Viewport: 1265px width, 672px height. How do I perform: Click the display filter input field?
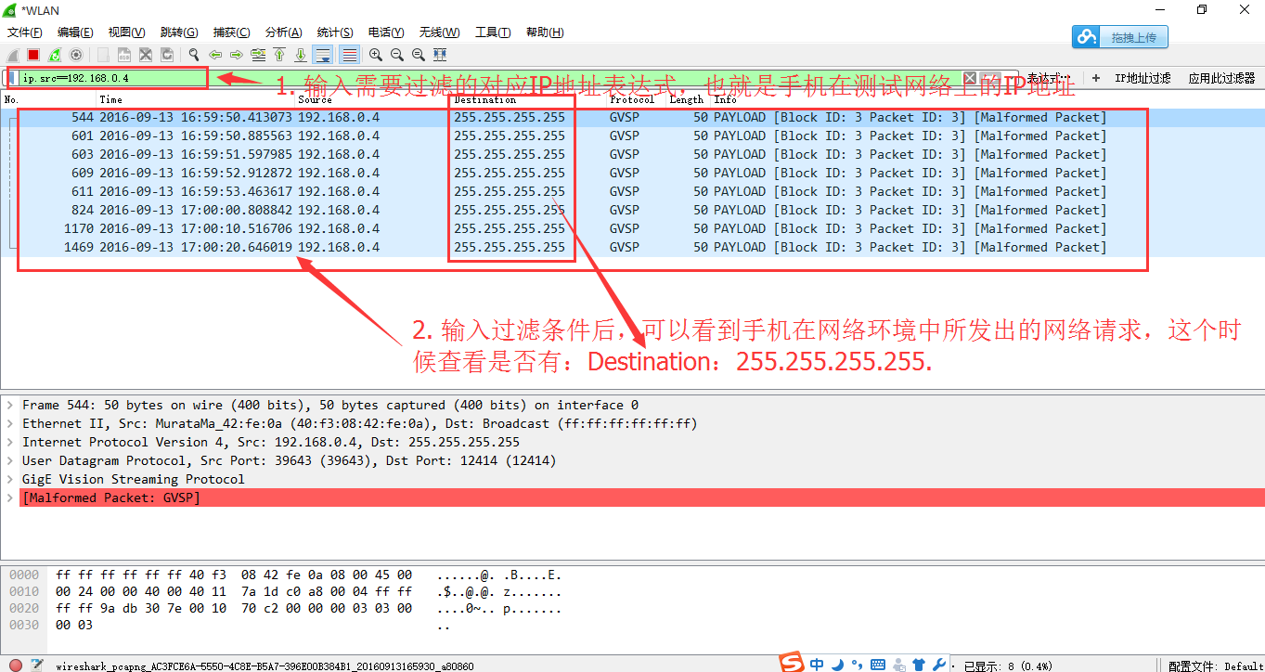pos(111,79)
